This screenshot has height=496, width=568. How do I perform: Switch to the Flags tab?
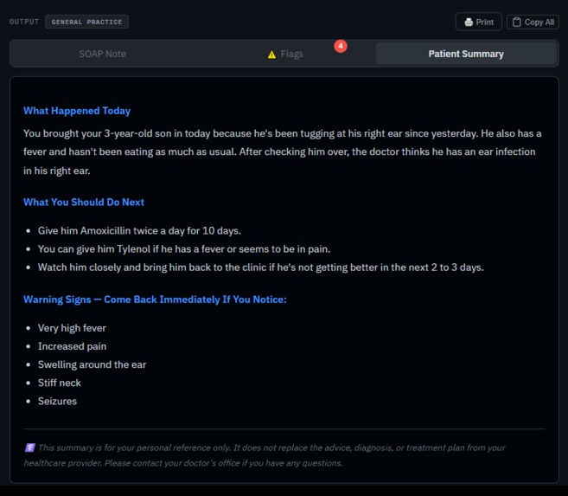tap(285, 54)
